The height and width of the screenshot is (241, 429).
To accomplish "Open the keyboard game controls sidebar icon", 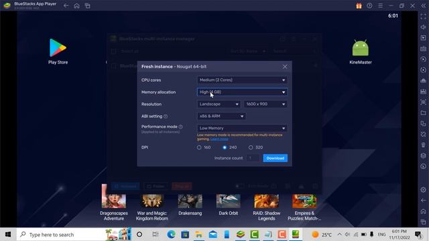I will [x=423, y=49].
